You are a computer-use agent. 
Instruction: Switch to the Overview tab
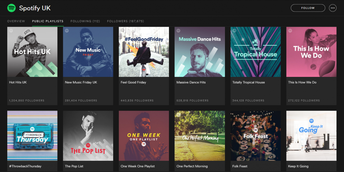click(x=16, y=21)
